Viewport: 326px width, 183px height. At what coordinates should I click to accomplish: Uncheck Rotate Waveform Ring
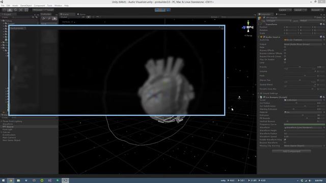(x=285, y=140)
